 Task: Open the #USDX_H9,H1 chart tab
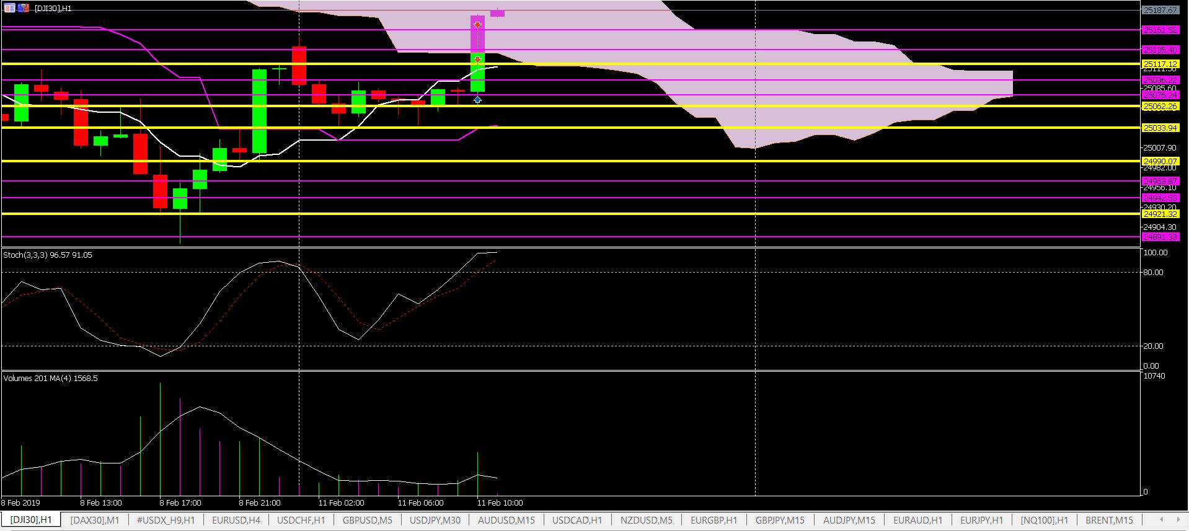coord(166,520)
